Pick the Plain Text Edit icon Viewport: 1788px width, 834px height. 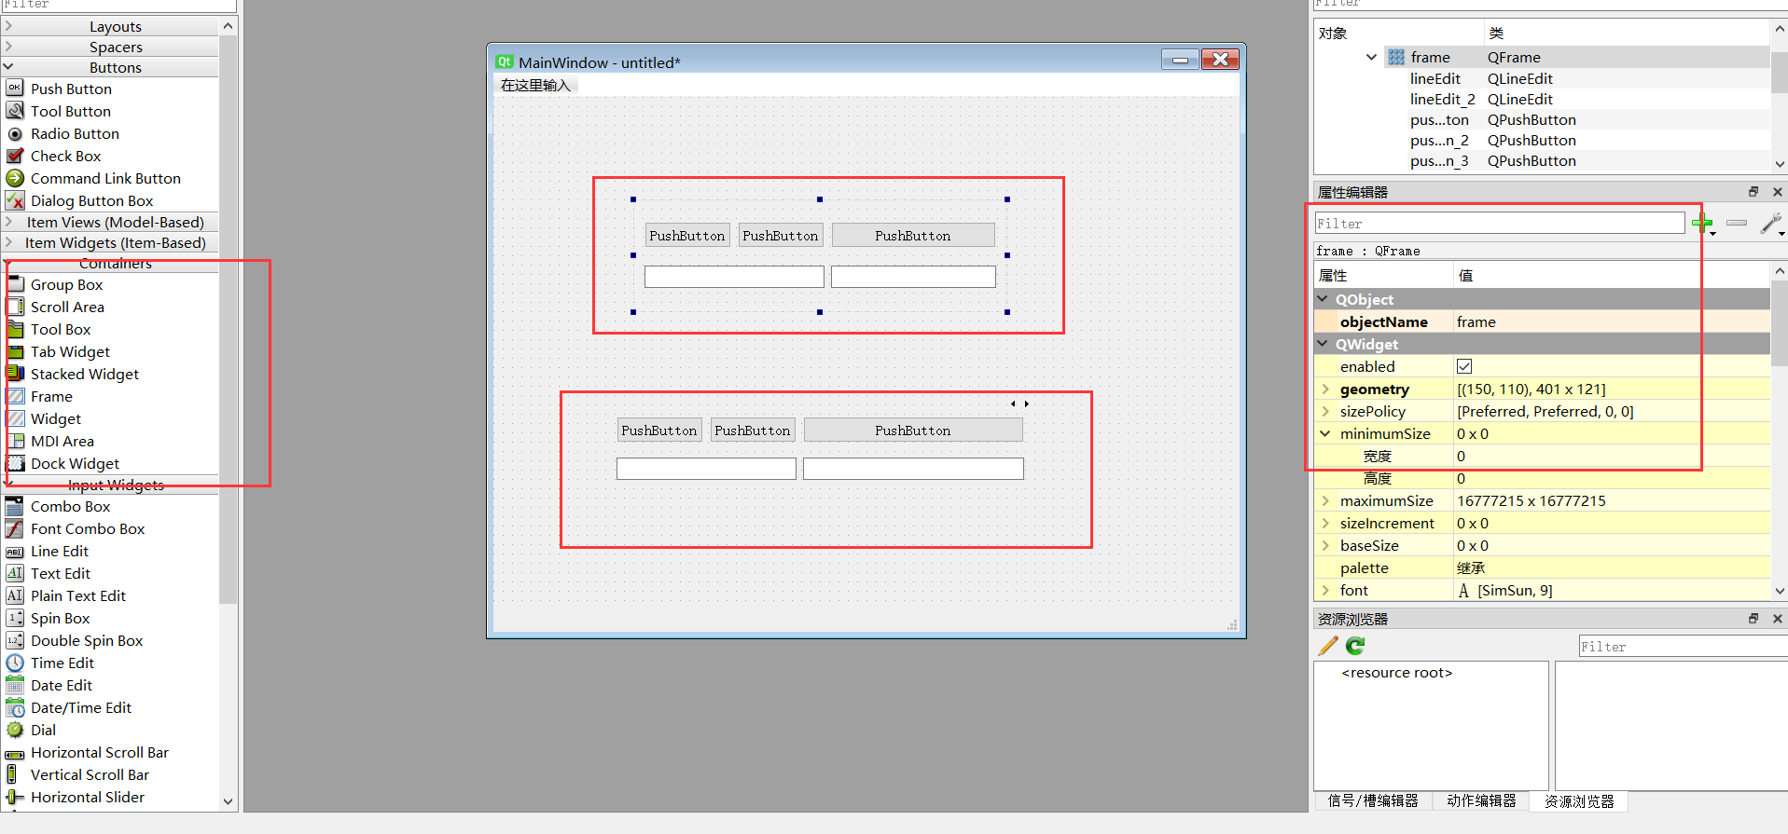click(x=15, y=595)
